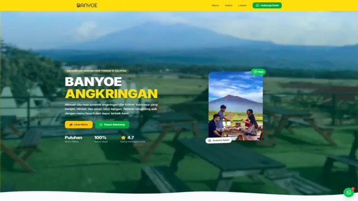Click the 100% stat text
Screen dimensions: 358x201
[x=100, y=137]
